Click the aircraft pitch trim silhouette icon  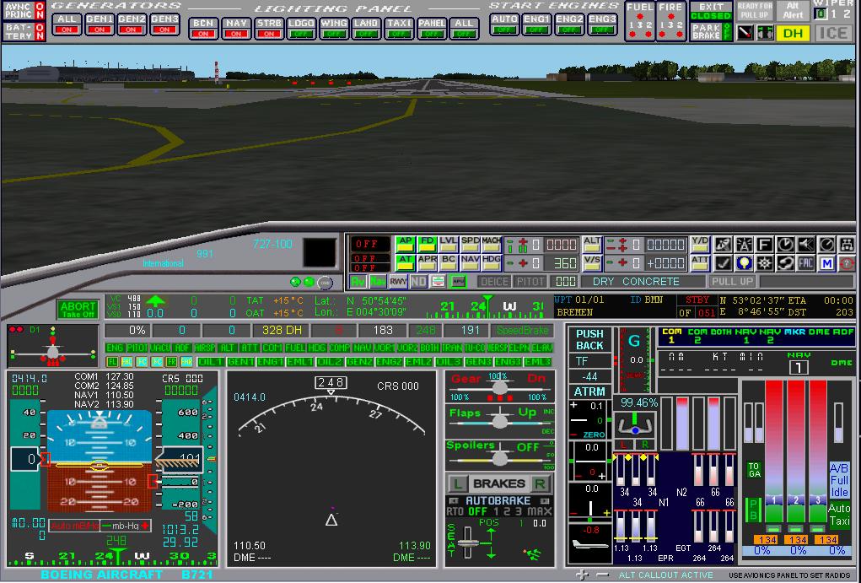(589, 545)
